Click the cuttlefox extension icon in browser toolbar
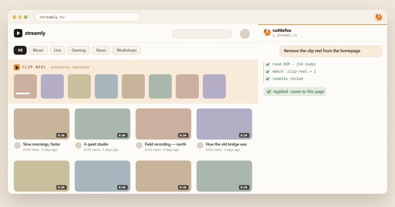Image resolution: width=395 pixels, height=207 pixels. pyautogui.click(x=378, y=17)
